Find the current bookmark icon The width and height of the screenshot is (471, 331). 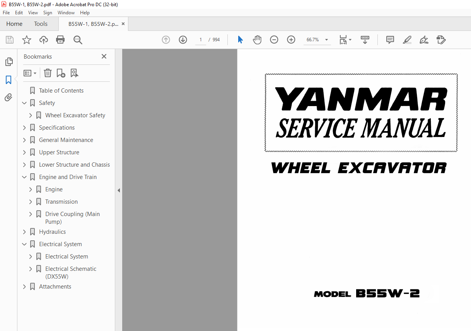coord(74,73)
